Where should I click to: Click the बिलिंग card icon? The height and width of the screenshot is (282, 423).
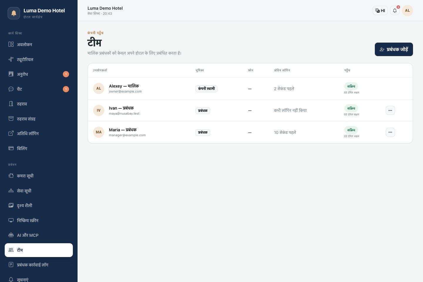11,148
